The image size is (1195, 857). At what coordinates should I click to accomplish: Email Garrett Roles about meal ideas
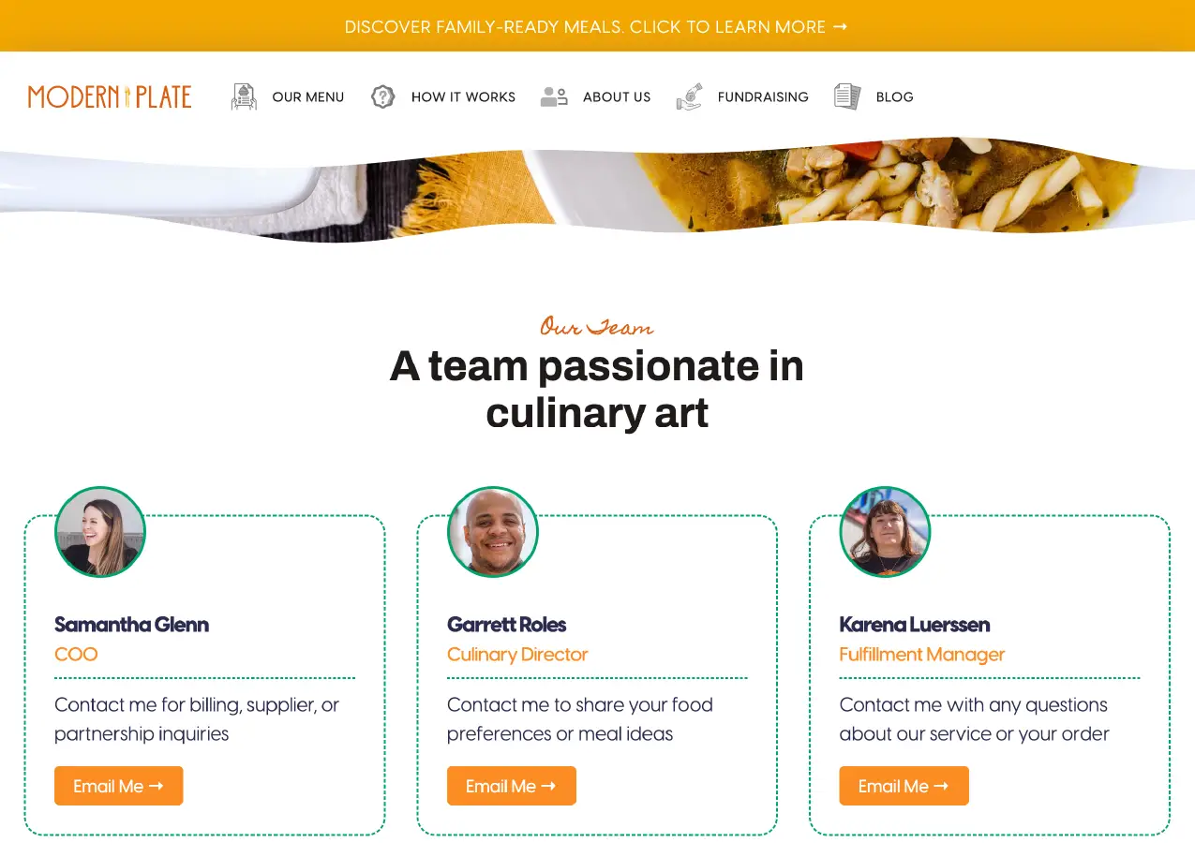[511, 786]
